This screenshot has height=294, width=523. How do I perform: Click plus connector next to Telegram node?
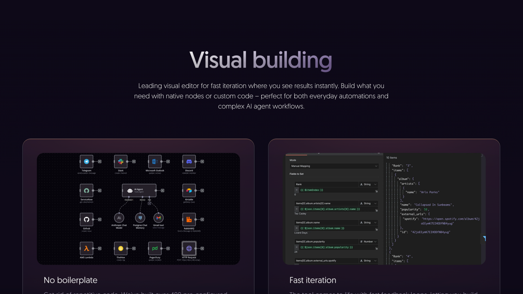tap(100, 161)
